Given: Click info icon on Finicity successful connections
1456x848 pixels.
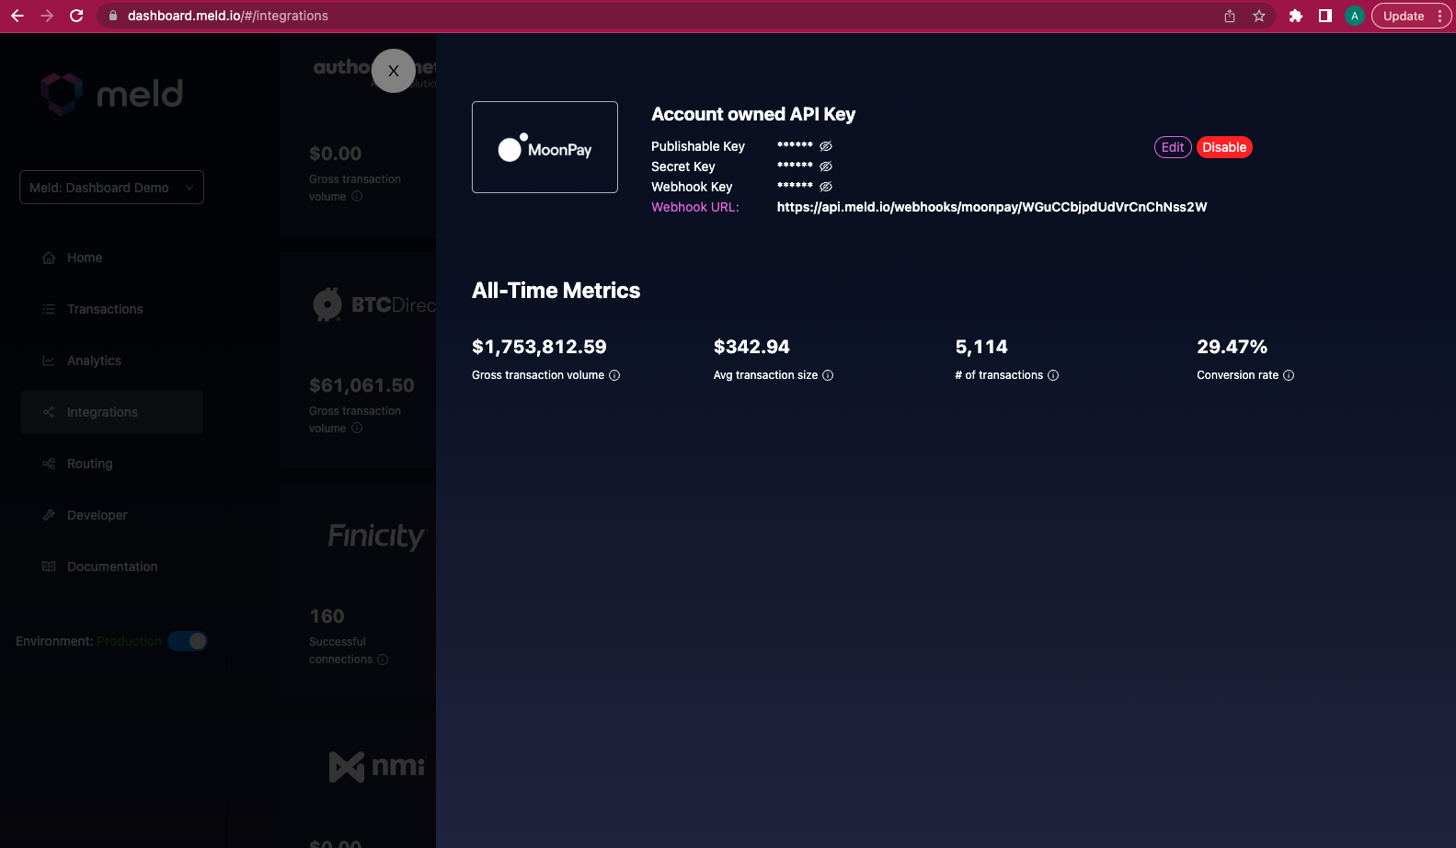Looking at the screenshot, I should coord(383,659).
